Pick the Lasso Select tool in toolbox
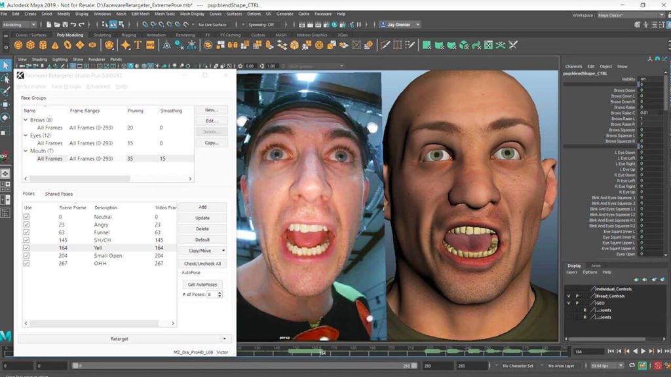 5,79
